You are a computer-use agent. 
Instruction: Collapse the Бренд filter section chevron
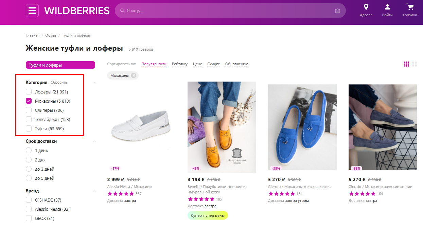click(94, 191)
